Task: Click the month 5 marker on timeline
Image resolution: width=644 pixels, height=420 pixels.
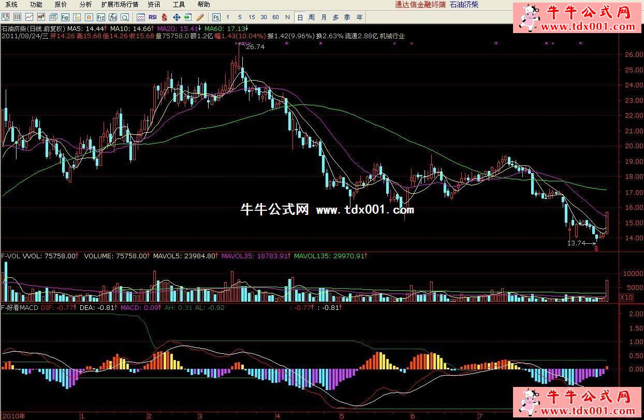Action: [x=342, y=415]
